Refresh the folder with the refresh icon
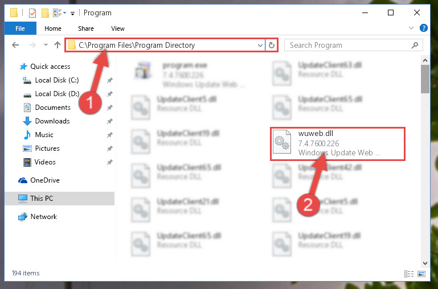The width and height of the screenshot is (438, 289). [271, 45]
